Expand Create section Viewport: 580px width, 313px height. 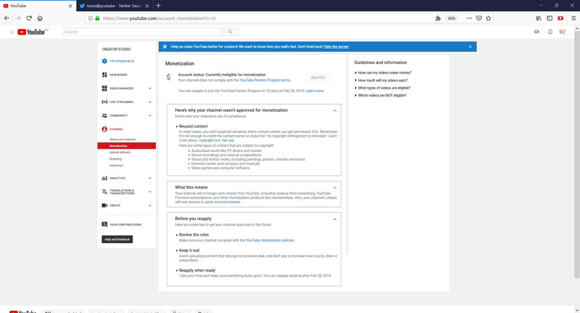pos(150,205)
